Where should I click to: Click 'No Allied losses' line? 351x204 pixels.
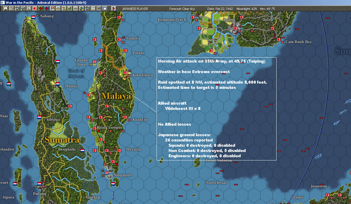pos(174,124)
